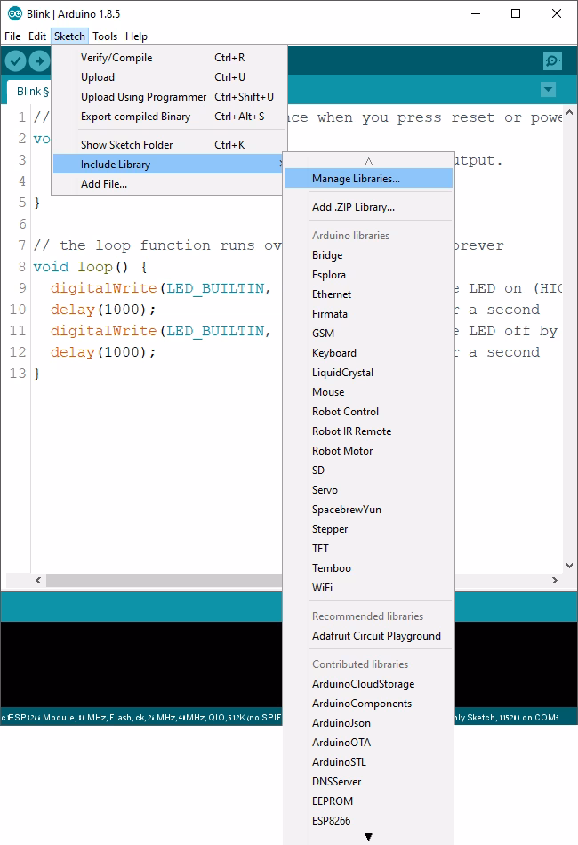Click the ESP module status bar text
Image resolution: width=578 pixels, height=845 pixels.
point(141,717)
